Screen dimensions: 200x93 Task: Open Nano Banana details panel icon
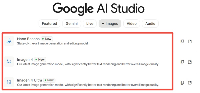tap(190, 41)
